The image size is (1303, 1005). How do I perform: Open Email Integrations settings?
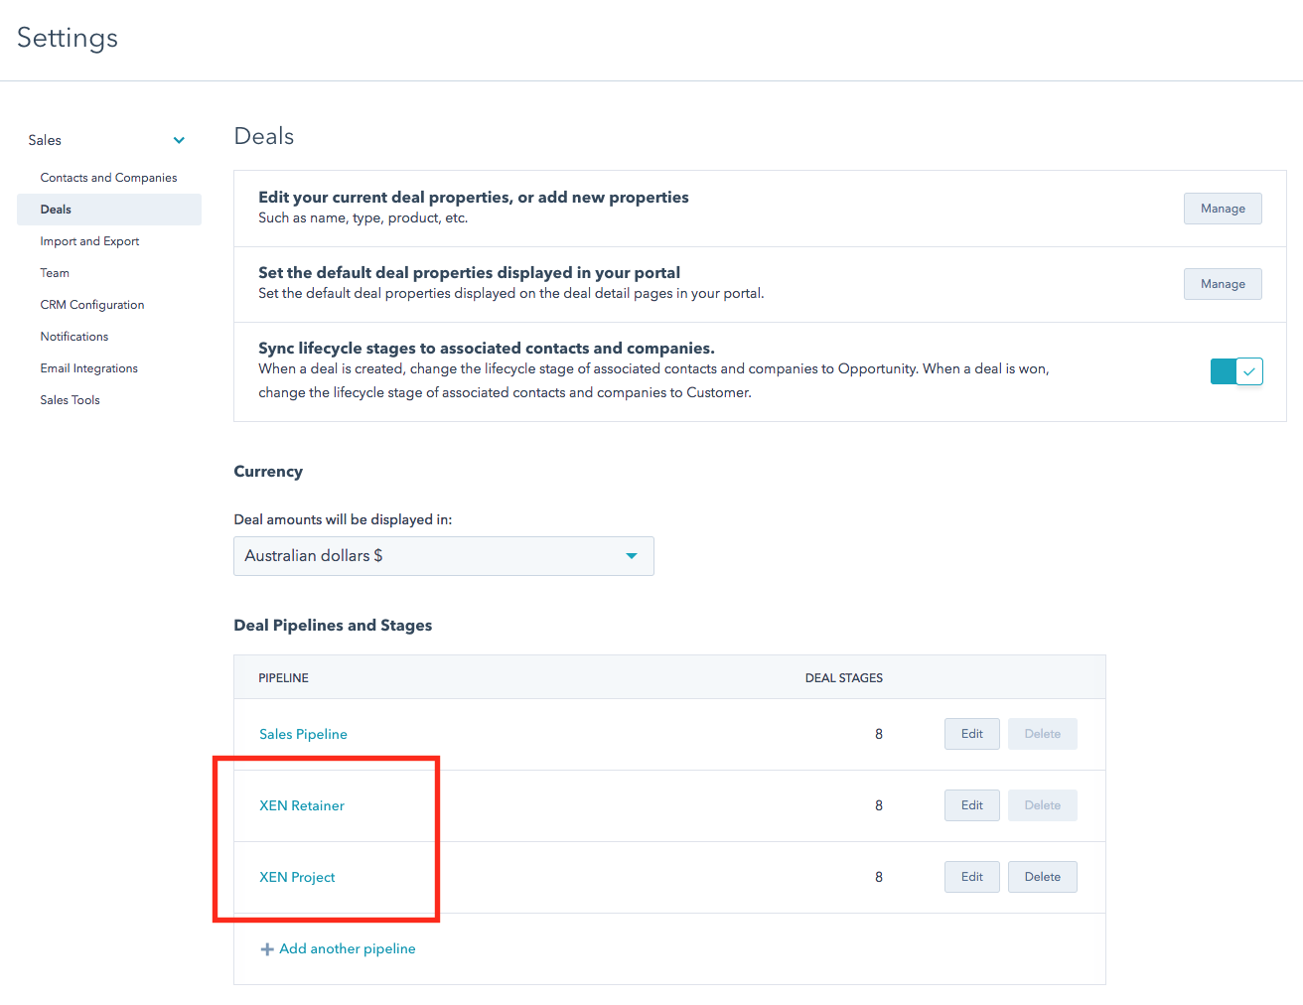pos(88,367)
